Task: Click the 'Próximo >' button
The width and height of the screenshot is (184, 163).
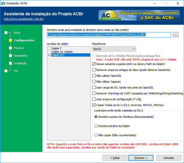Action: point(141,158)
